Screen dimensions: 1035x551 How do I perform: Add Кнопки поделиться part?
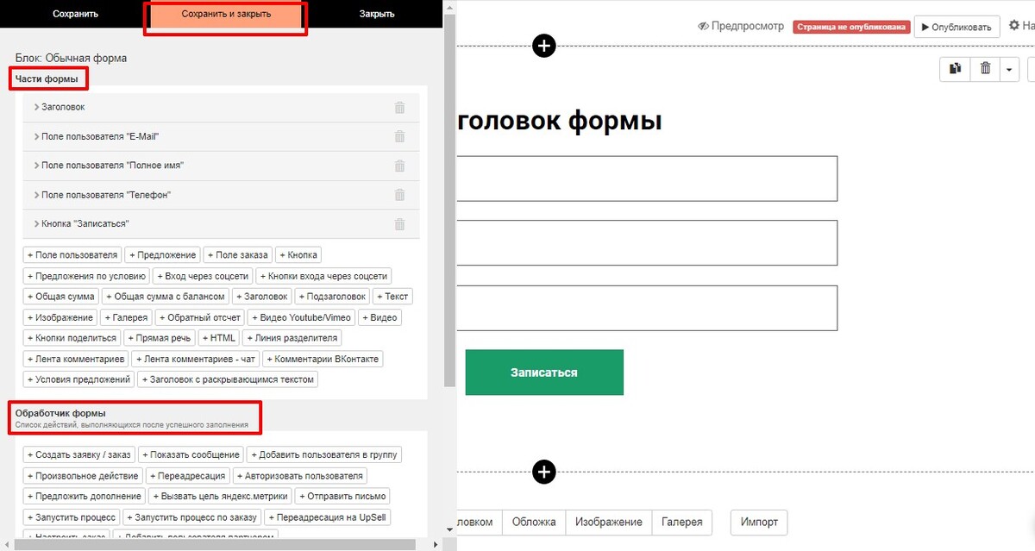coord(72,338)
